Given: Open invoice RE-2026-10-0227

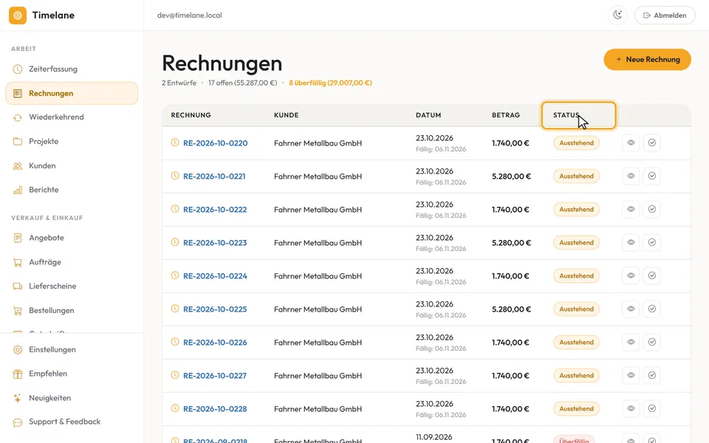Looking at the screenshot, I should click(215, 376).
